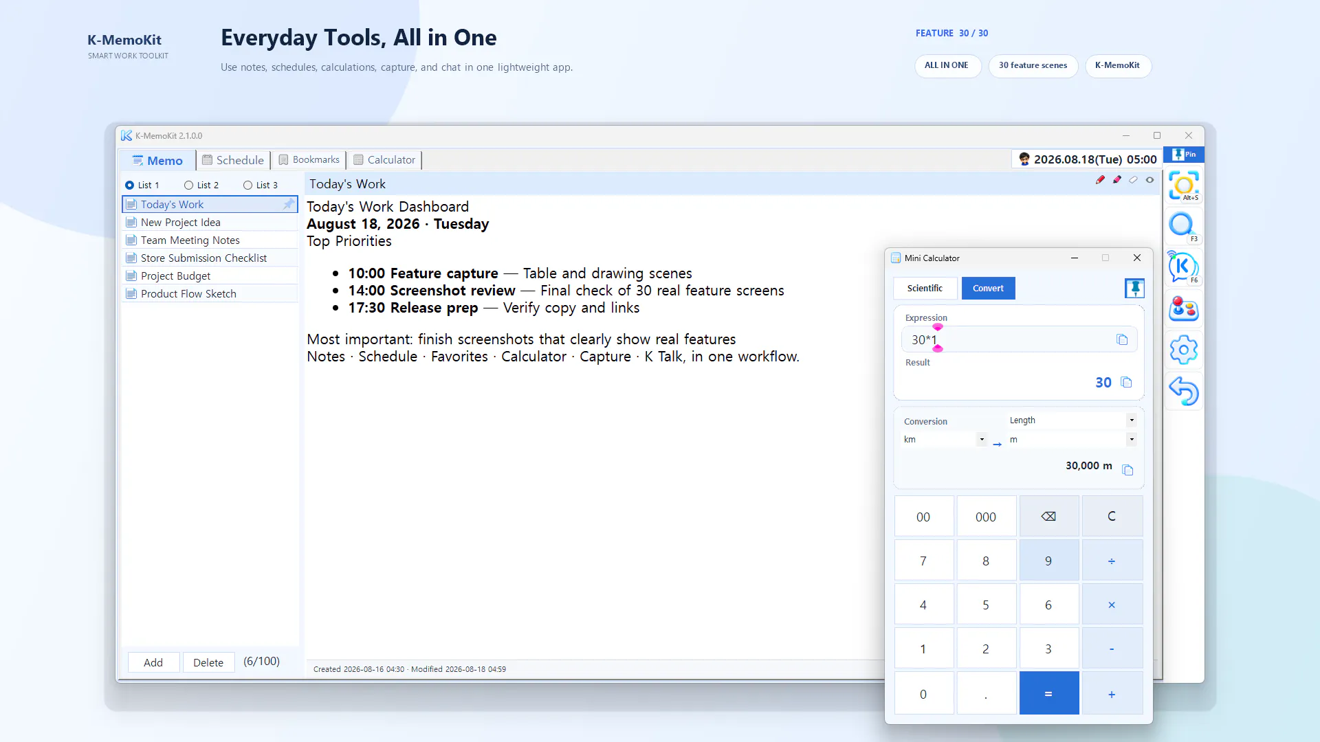
Task: Select the List 2 radio button
Action: 188,185
